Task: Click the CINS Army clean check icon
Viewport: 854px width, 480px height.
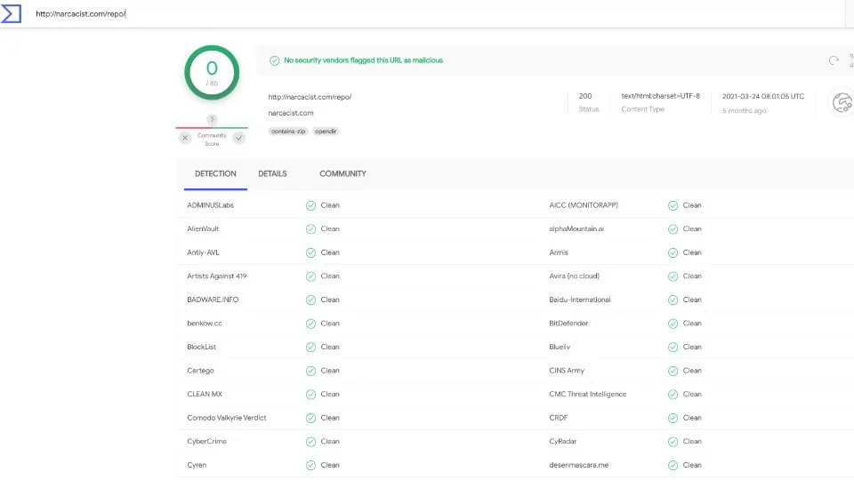Action: [x=673, y=371]
